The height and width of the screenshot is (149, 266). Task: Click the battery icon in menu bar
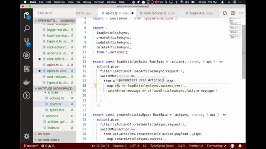[193, 2]
